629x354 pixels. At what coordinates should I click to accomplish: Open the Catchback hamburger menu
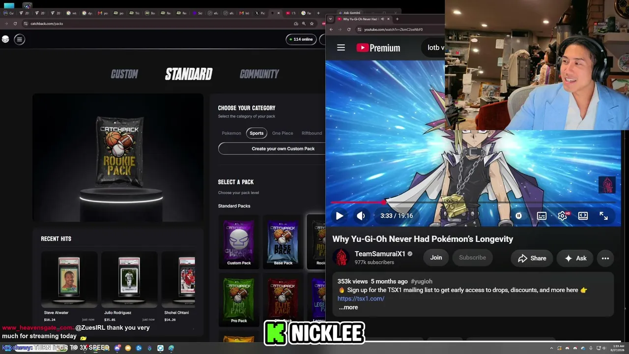[19, 39]
